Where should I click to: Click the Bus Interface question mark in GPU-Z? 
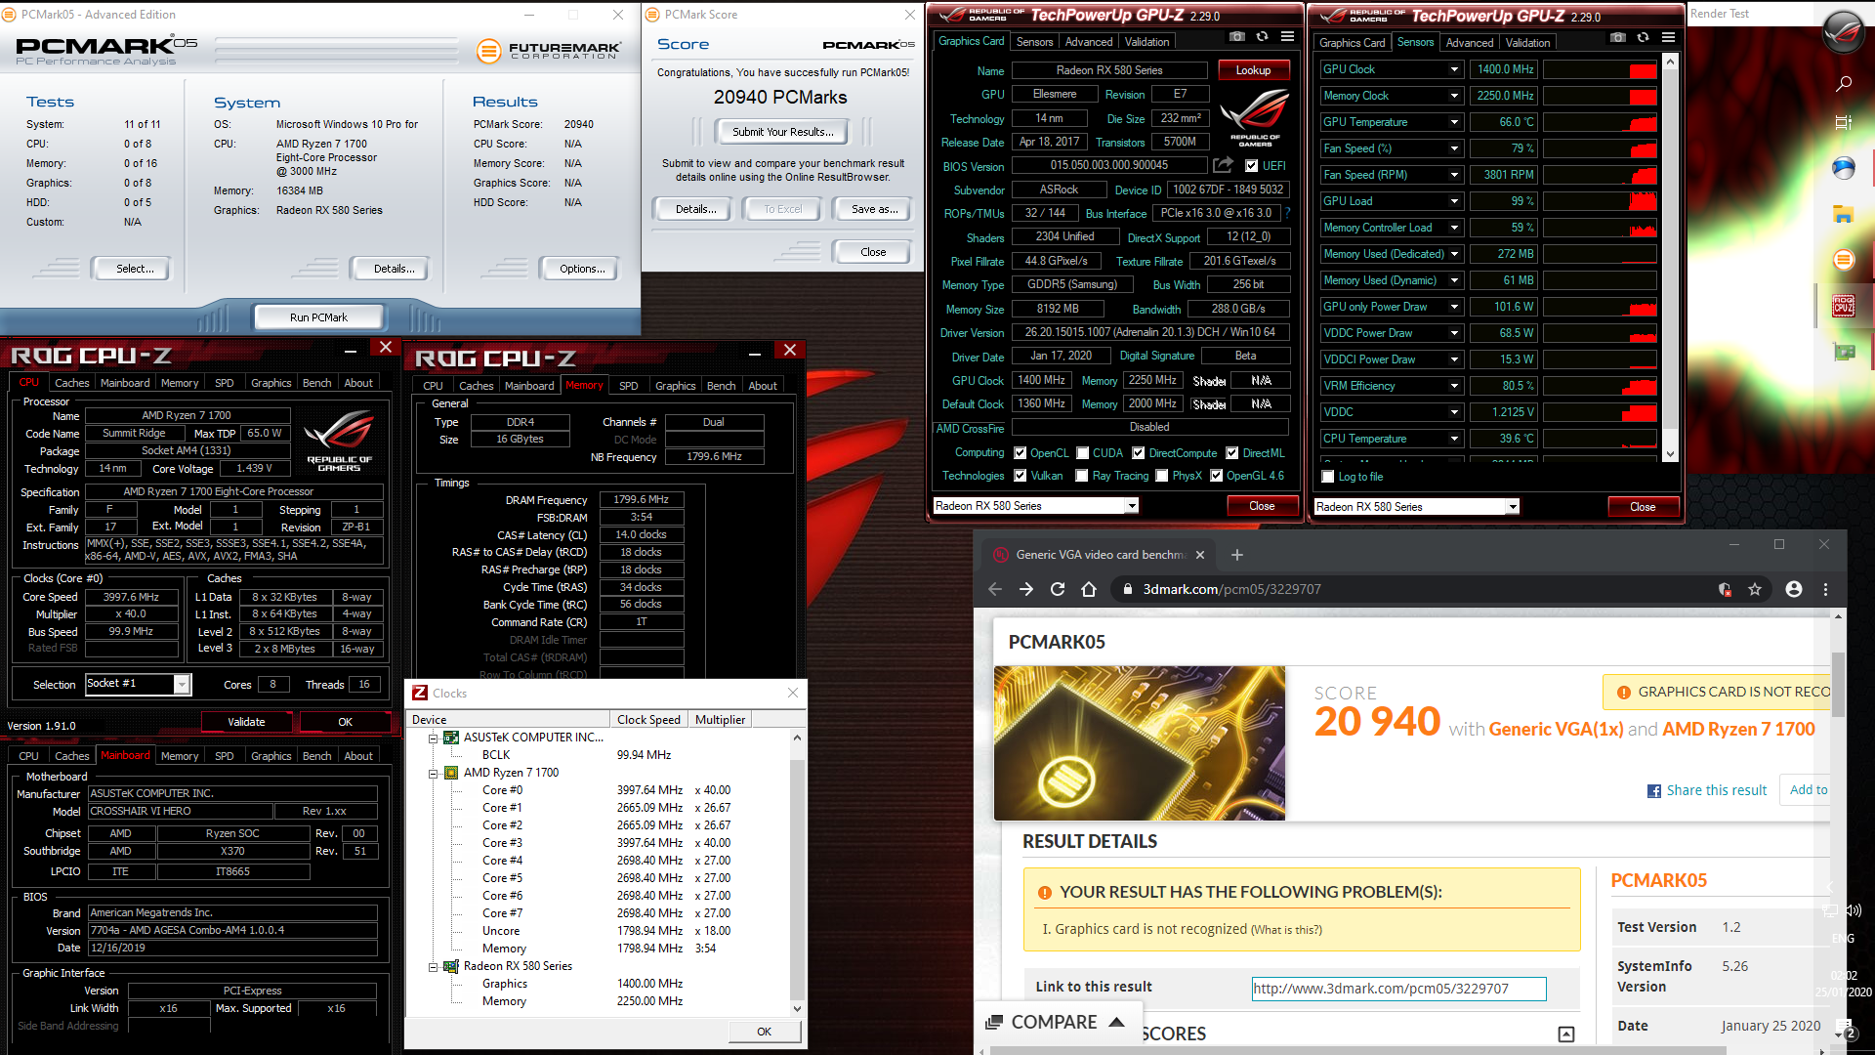pyautogui.click(x=1287, y=213)
